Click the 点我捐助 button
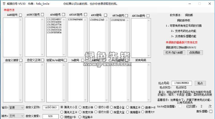This screenshot has height=119, width=215. (x=195, y=53)
